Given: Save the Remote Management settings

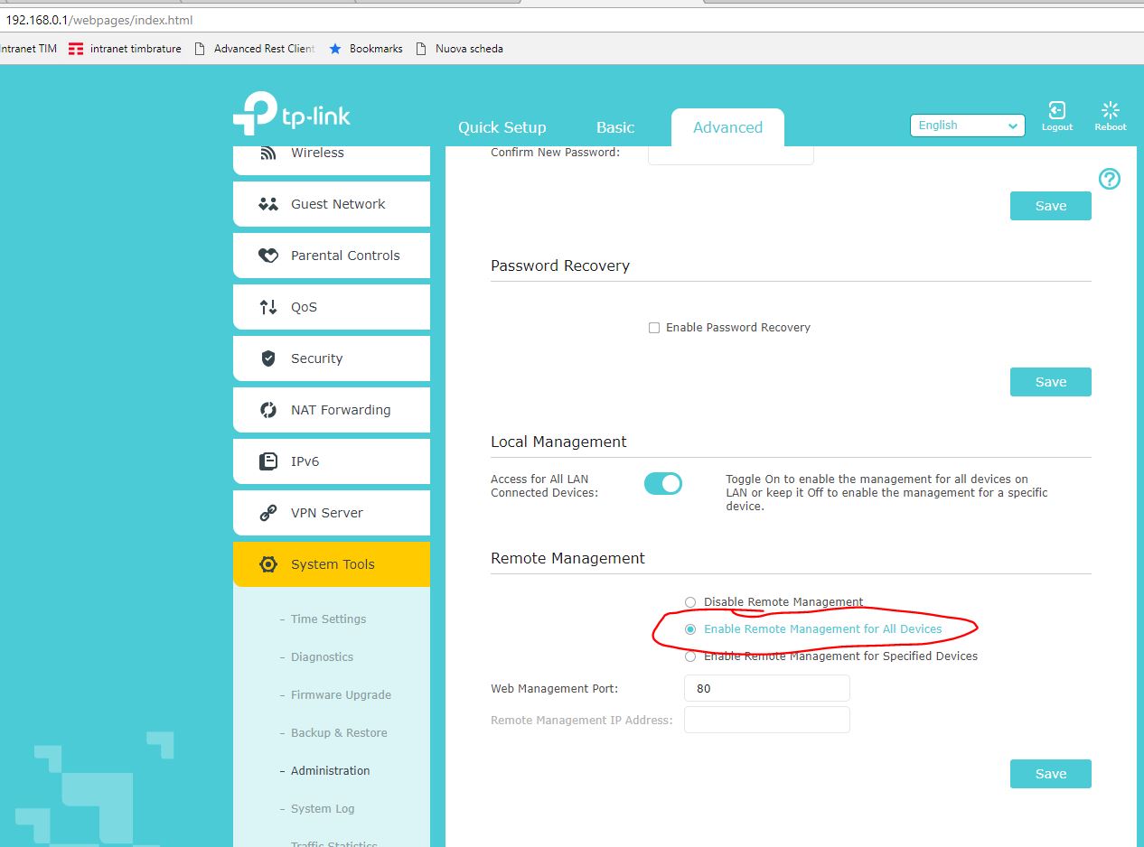Looking at the screenshot, I should coord(1050,774).
